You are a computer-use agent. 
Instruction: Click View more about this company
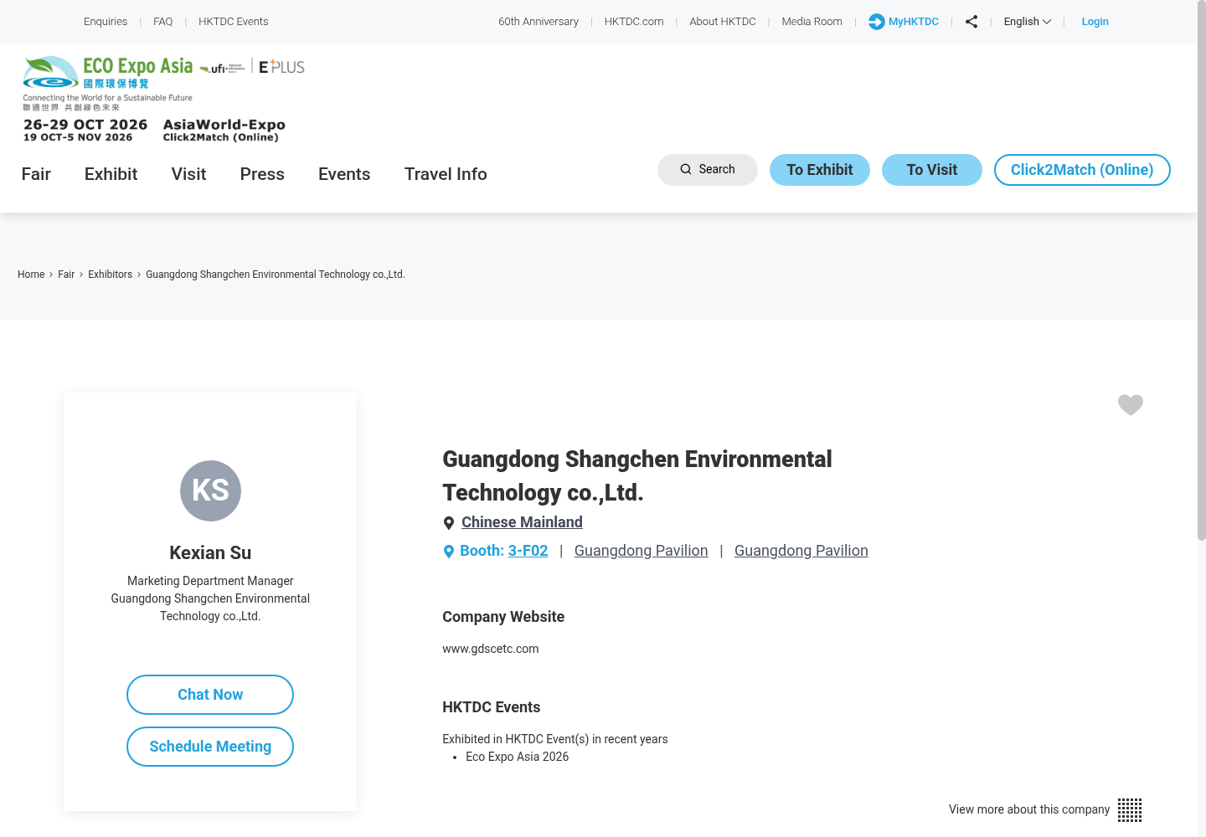(1029, 809)
